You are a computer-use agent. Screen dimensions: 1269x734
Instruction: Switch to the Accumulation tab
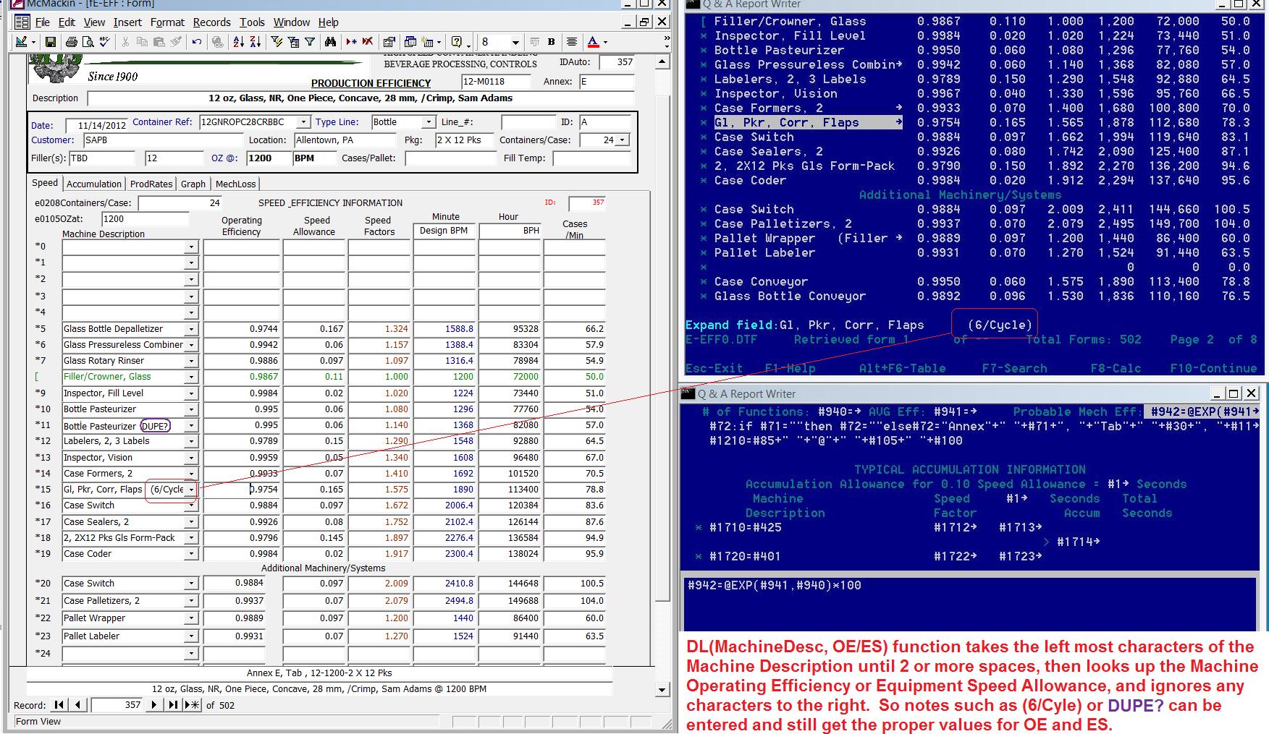(94, 184)
